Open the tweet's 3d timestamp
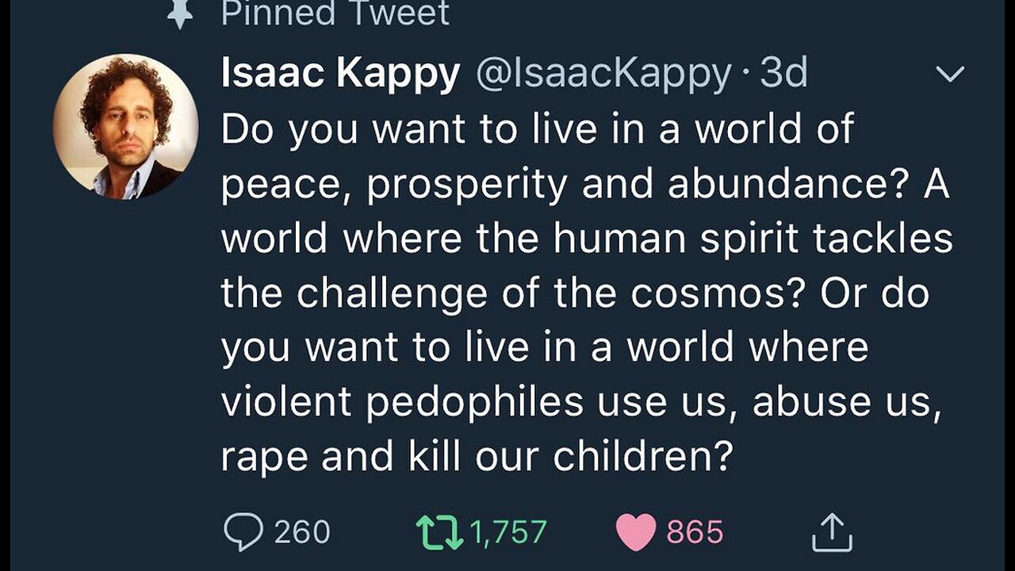The image size is (1015, 571). [783, 74]
